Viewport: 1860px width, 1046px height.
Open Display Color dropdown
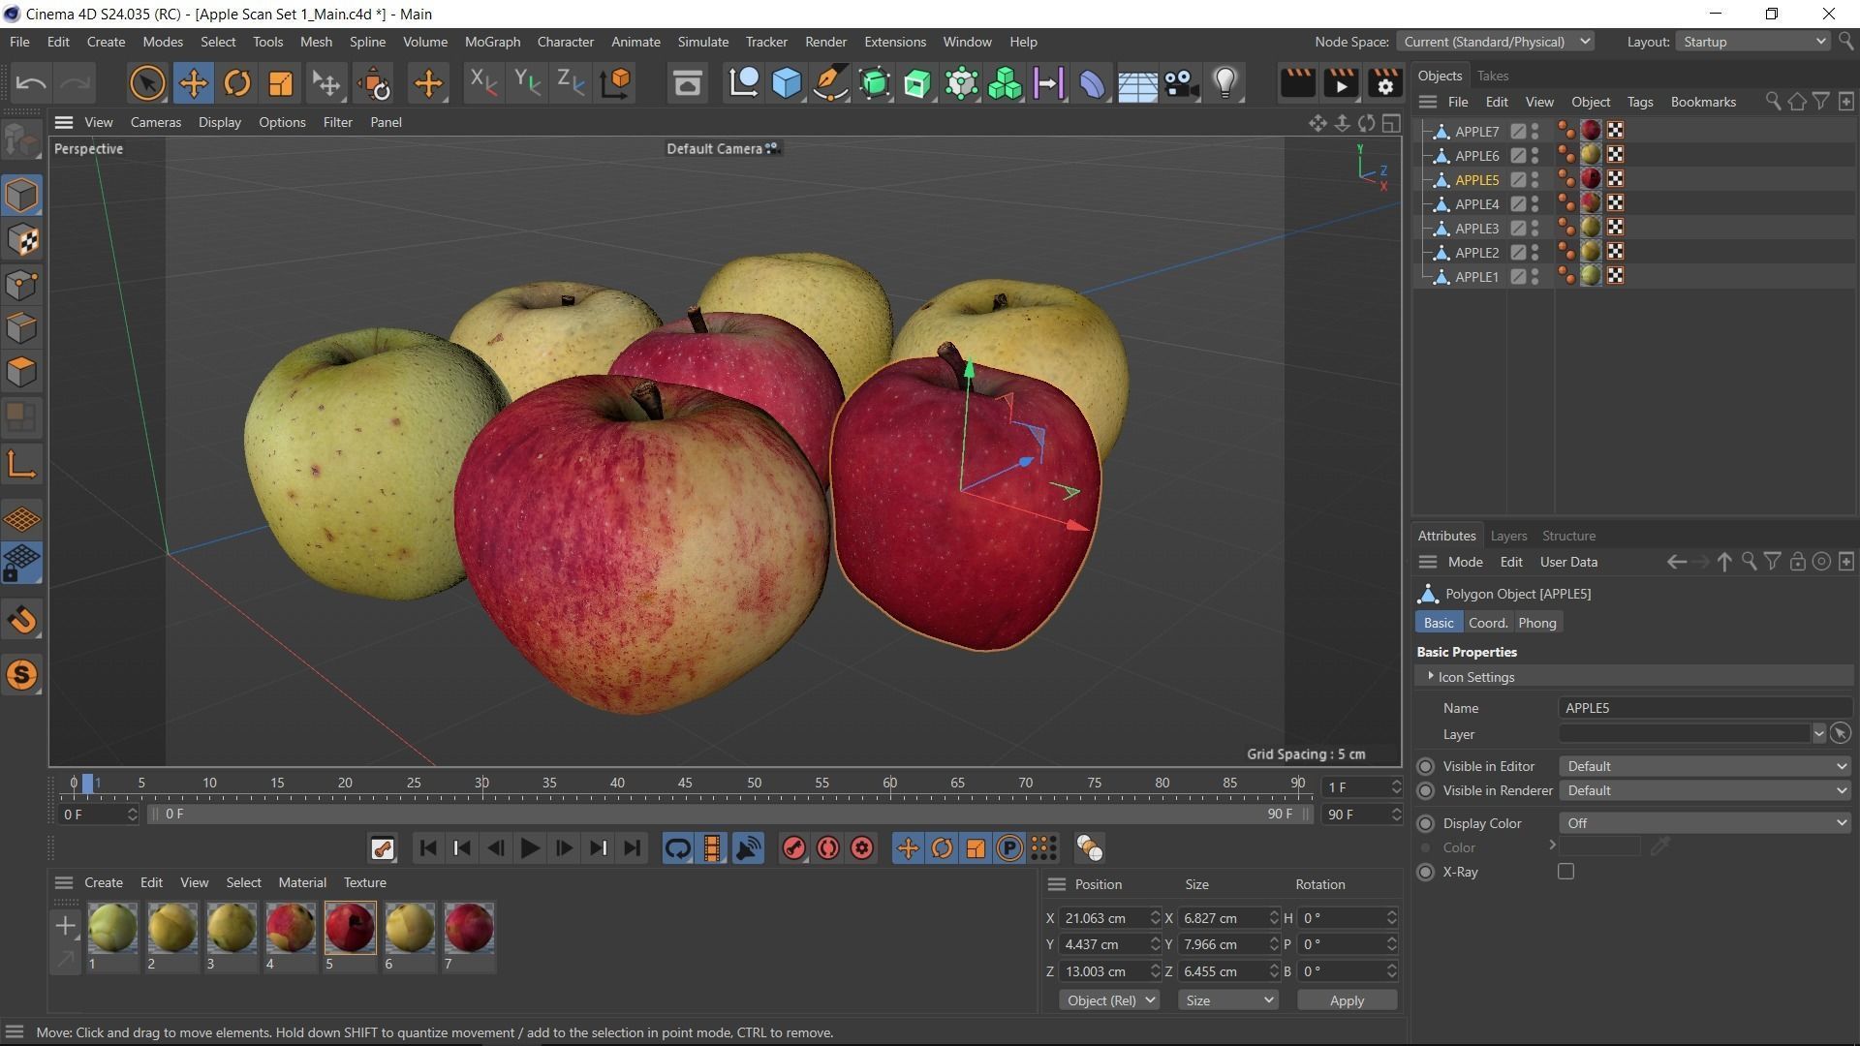[1705, 823]
